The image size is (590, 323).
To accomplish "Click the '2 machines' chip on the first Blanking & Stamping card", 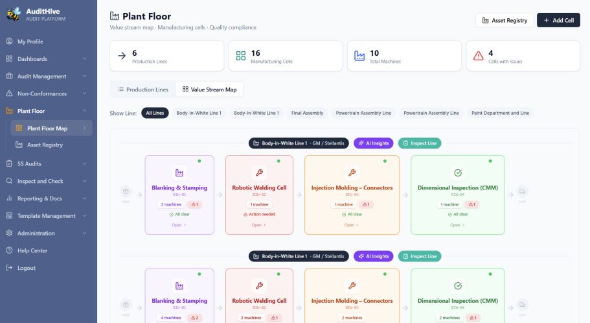I will [171, 204].
